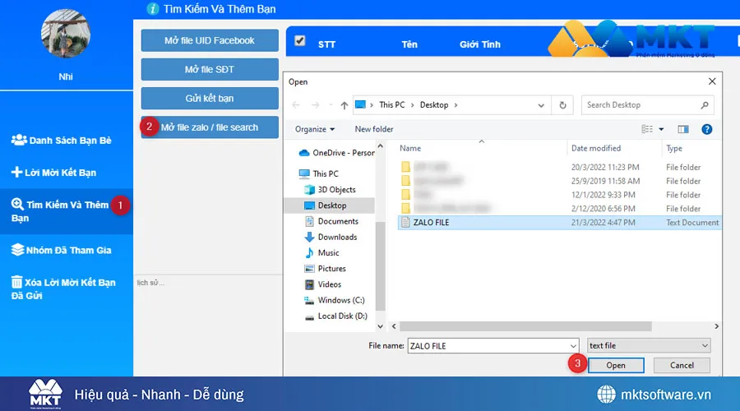Select Documents in navigation tree
Image resolution: width=740 pixels, height=411 pixels.
(332, 221)
